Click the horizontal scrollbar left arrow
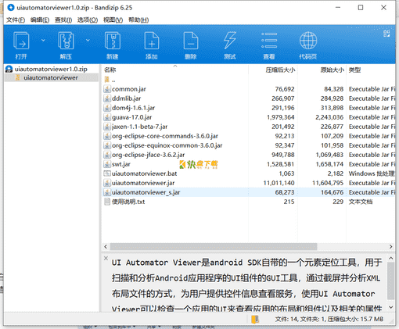Viewport: 399px width, 329px height. coord(106,246)
